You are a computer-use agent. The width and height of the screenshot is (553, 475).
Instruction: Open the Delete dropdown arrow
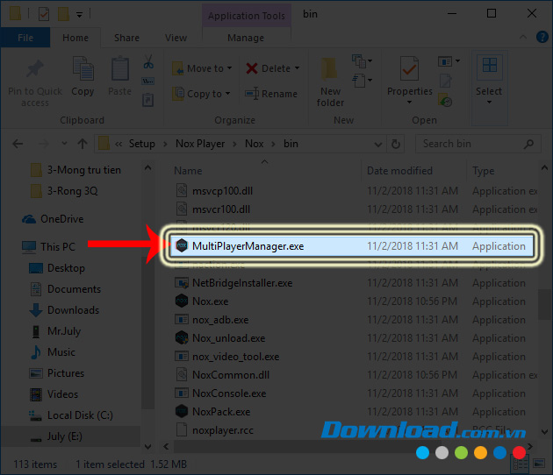[297, 68]
